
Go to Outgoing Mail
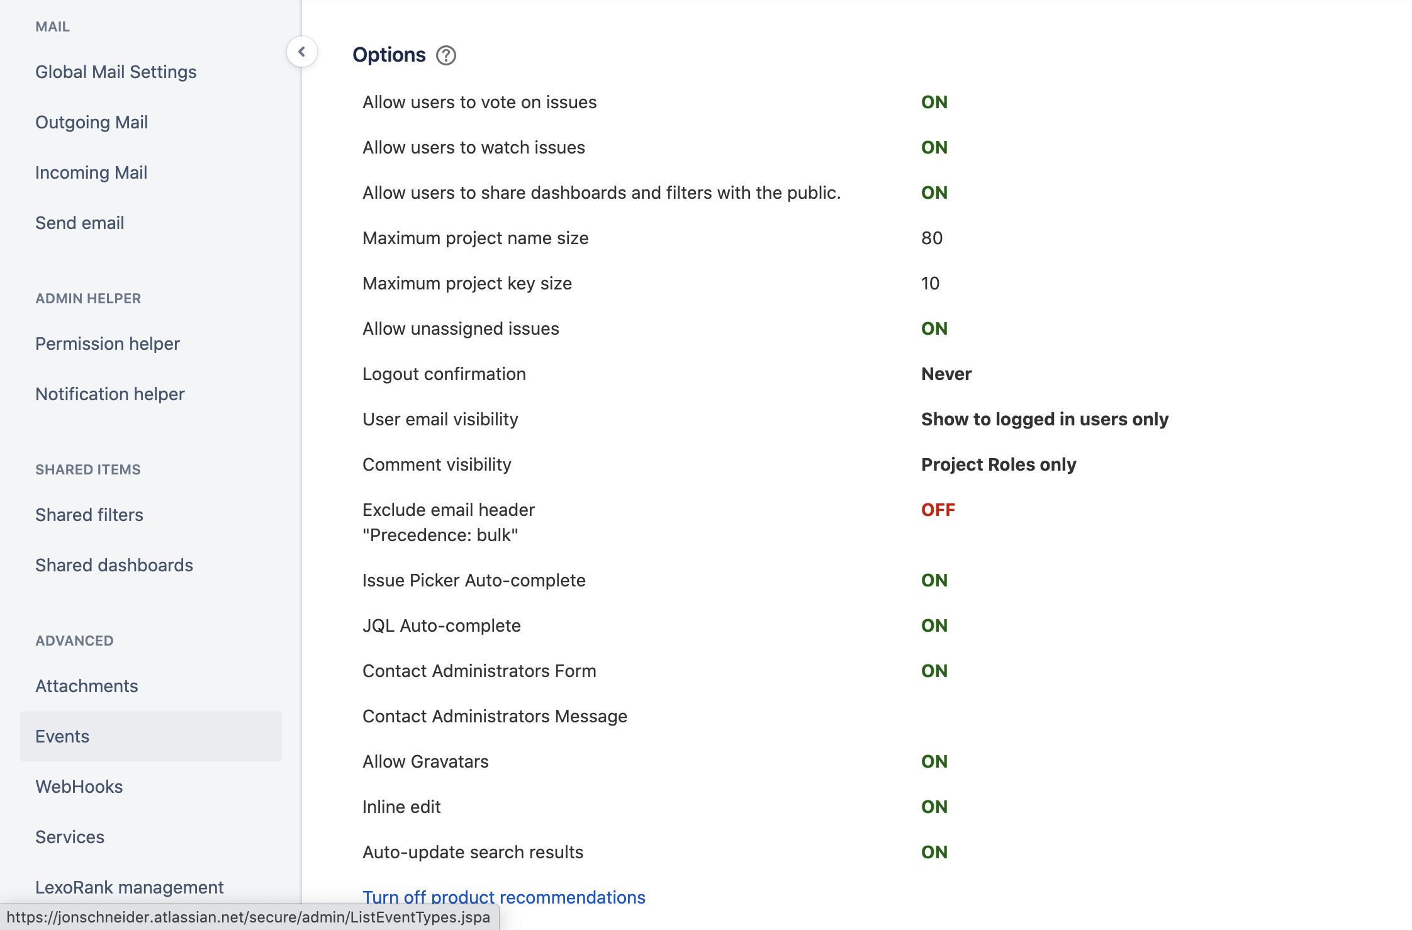pos(91,122)
